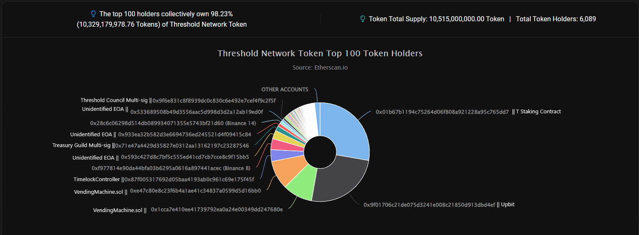639x235 pixels.
Task: Click the lightbulb icon beside top 100 holders
Action: click(93, 14)
